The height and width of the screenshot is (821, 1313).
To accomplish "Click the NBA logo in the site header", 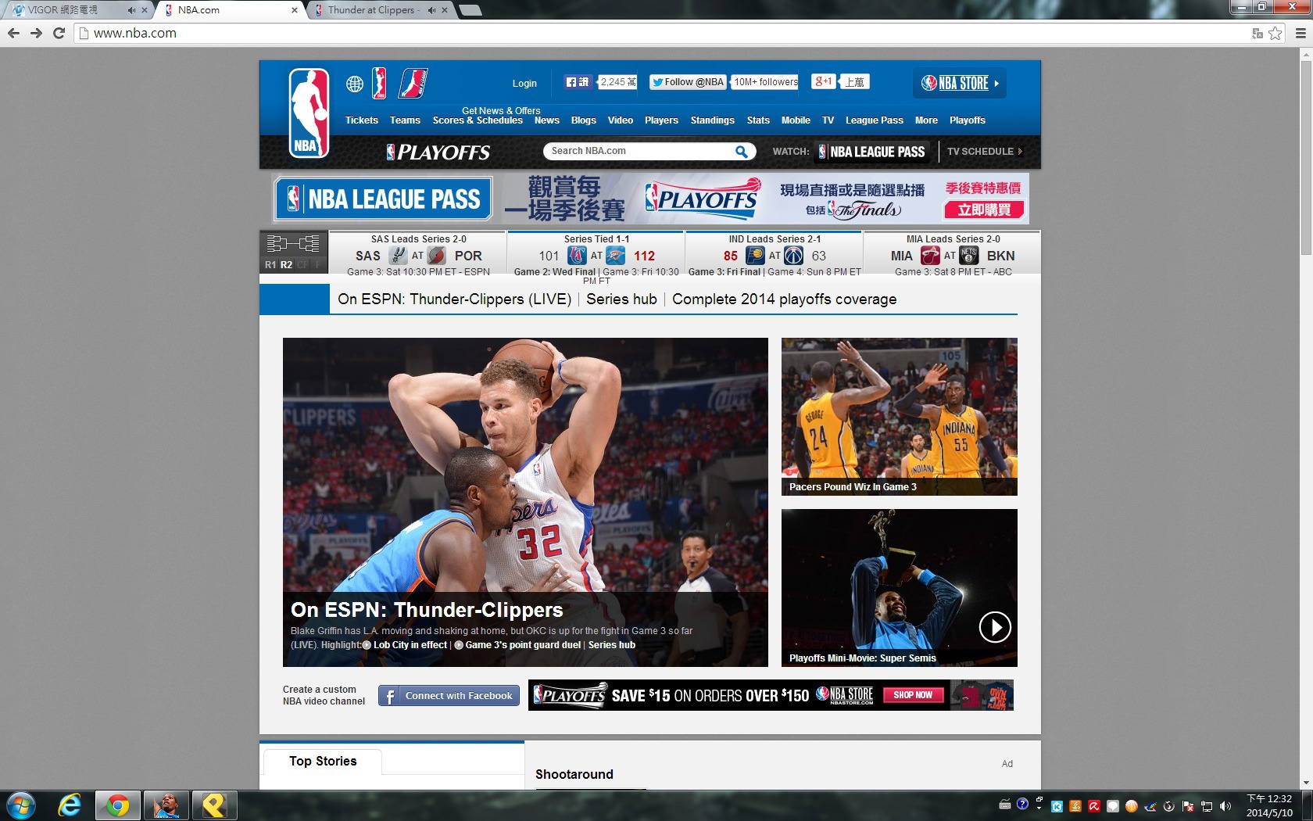I will [x=309, y=113].
